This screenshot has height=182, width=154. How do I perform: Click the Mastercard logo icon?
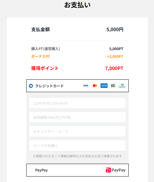coord(95,86)
